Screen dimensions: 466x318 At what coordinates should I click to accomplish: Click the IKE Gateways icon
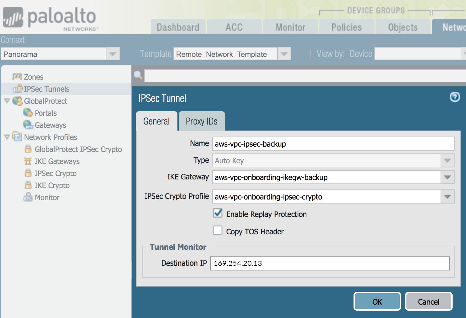point(28,161)
